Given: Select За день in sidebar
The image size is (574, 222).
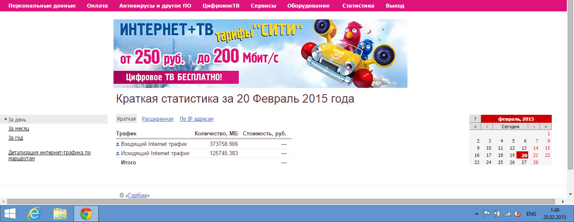Looking at the screenshot, I should click(x=17, y=120).
